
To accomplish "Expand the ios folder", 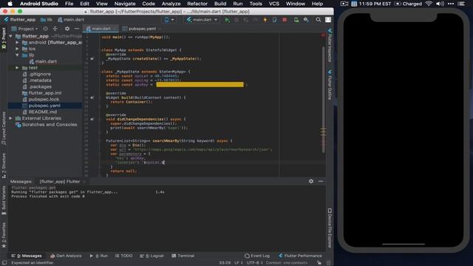I will 17,49.
